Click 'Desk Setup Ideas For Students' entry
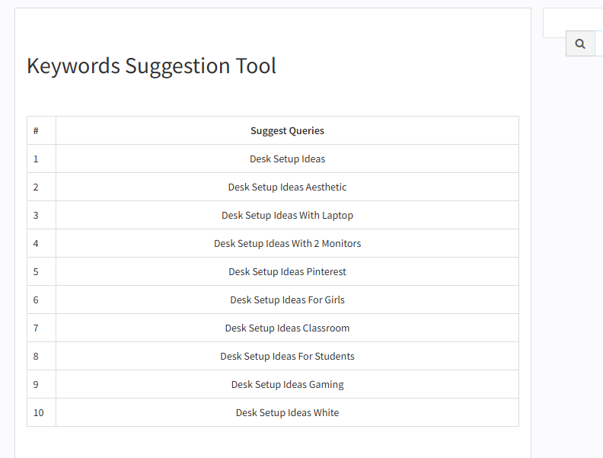 point(287,357)
